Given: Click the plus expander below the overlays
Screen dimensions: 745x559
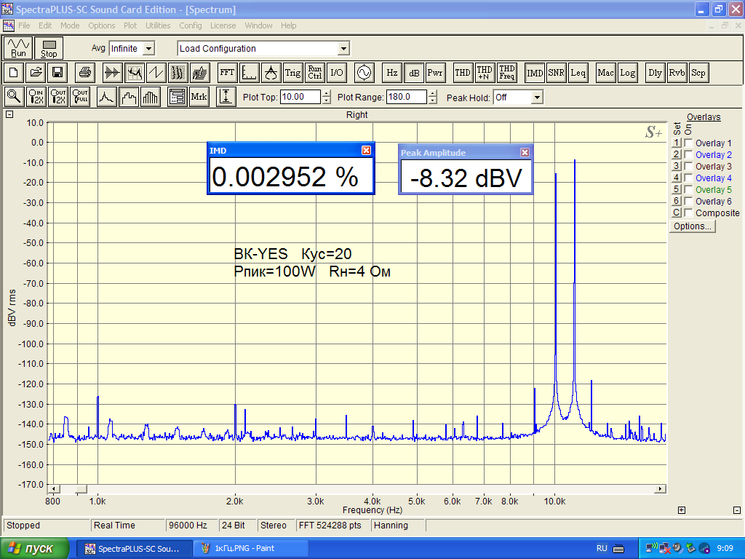Looking at the screenshot, I should (681, 510).
